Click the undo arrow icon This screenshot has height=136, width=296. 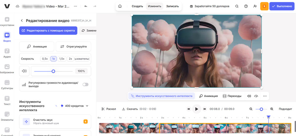pyautogui.click(x=86, y=6)
